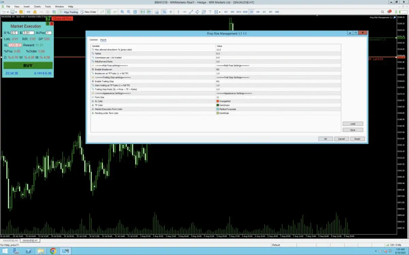
Task: Toggle the auto scroll chart icon
Action: (143, 12)
